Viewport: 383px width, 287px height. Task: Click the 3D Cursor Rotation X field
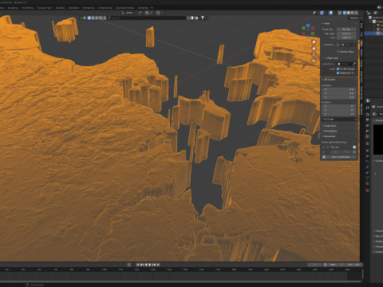coord(339,106)
